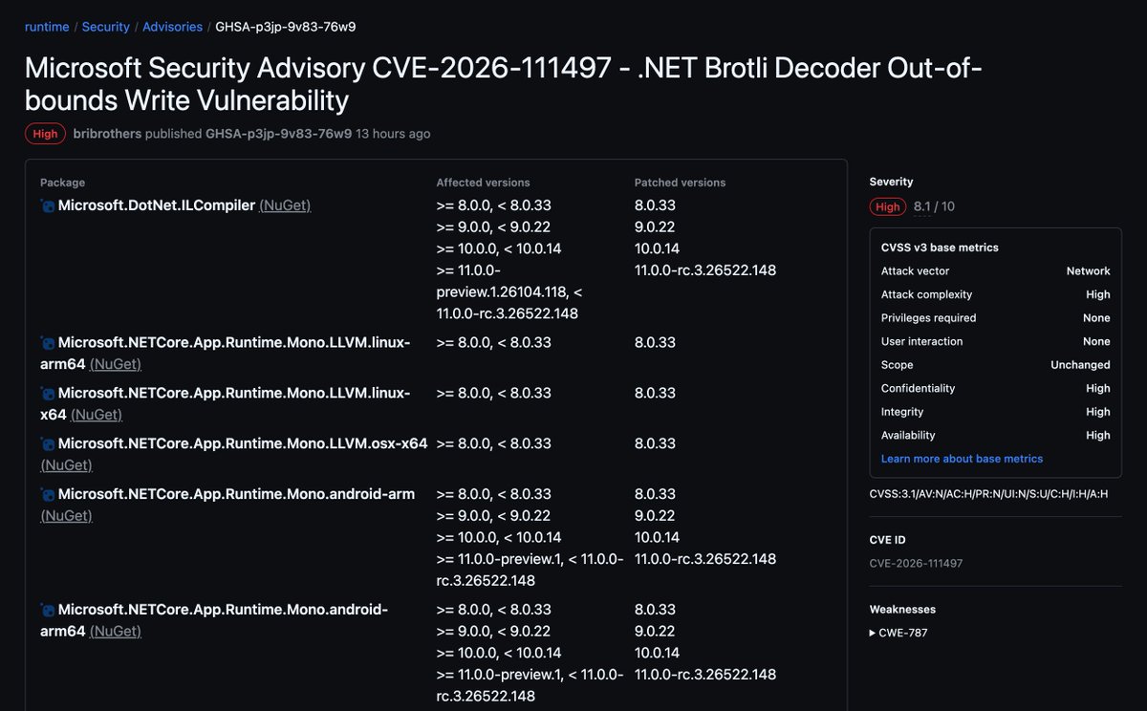Viewport: 1147px width, 711px height.
Task: Open NuGet link for Microsoft.DotNet.ILCompiler
Action: click(x=285, y=205)
